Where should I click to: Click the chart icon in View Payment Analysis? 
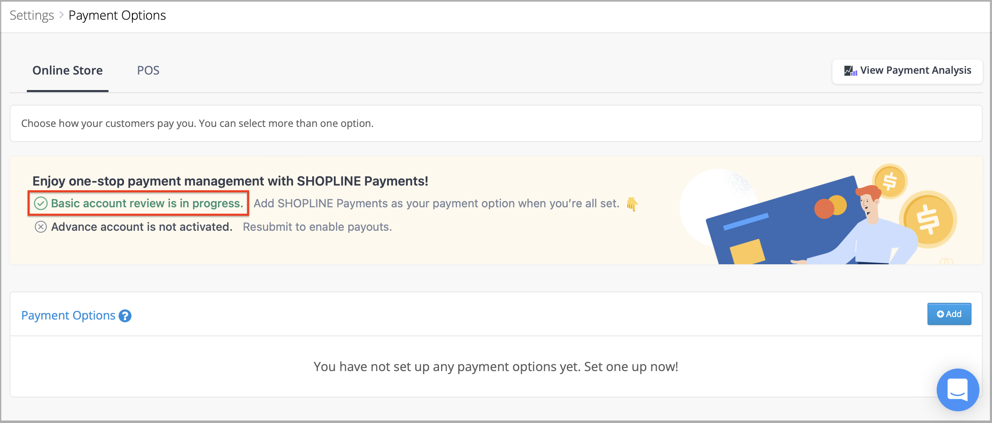coord(850,71)
